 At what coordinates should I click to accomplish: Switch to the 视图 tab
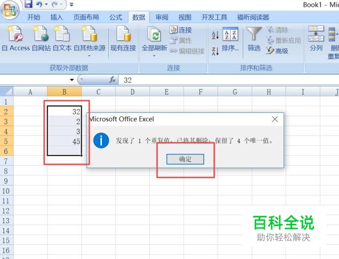[x=185, y=17]
